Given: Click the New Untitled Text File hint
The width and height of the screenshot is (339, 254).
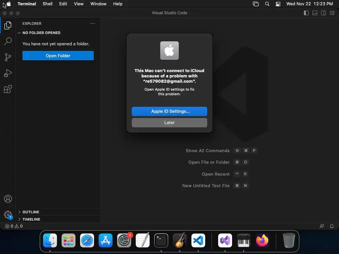Looking at the screenshot, I should click(x=206, y=186).
